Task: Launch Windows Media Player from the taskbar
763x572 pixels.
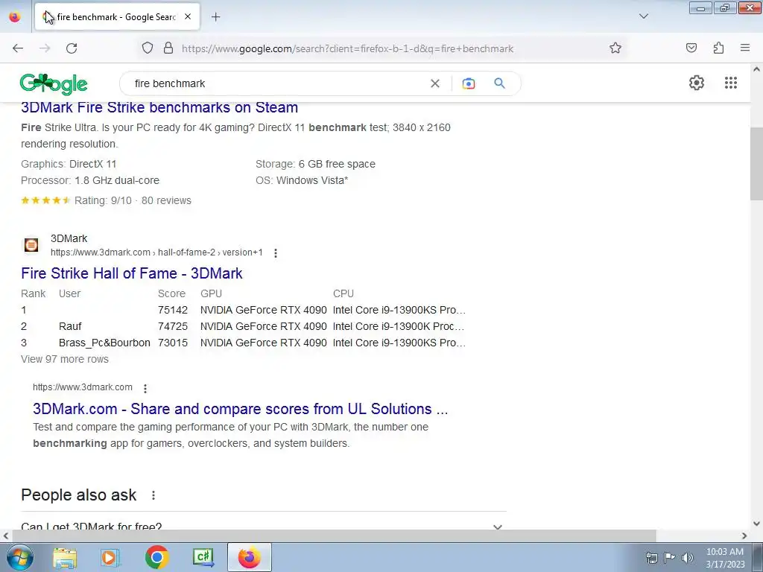Action: [x=110, y=558]
